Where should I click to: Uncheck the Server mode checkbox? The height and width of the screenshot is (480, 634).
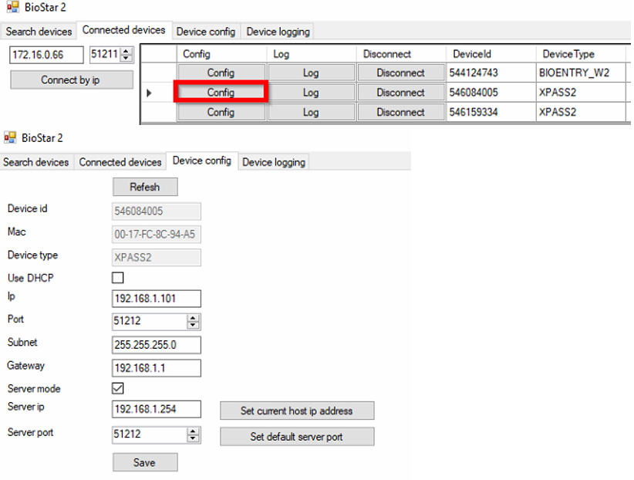[118, 388]
